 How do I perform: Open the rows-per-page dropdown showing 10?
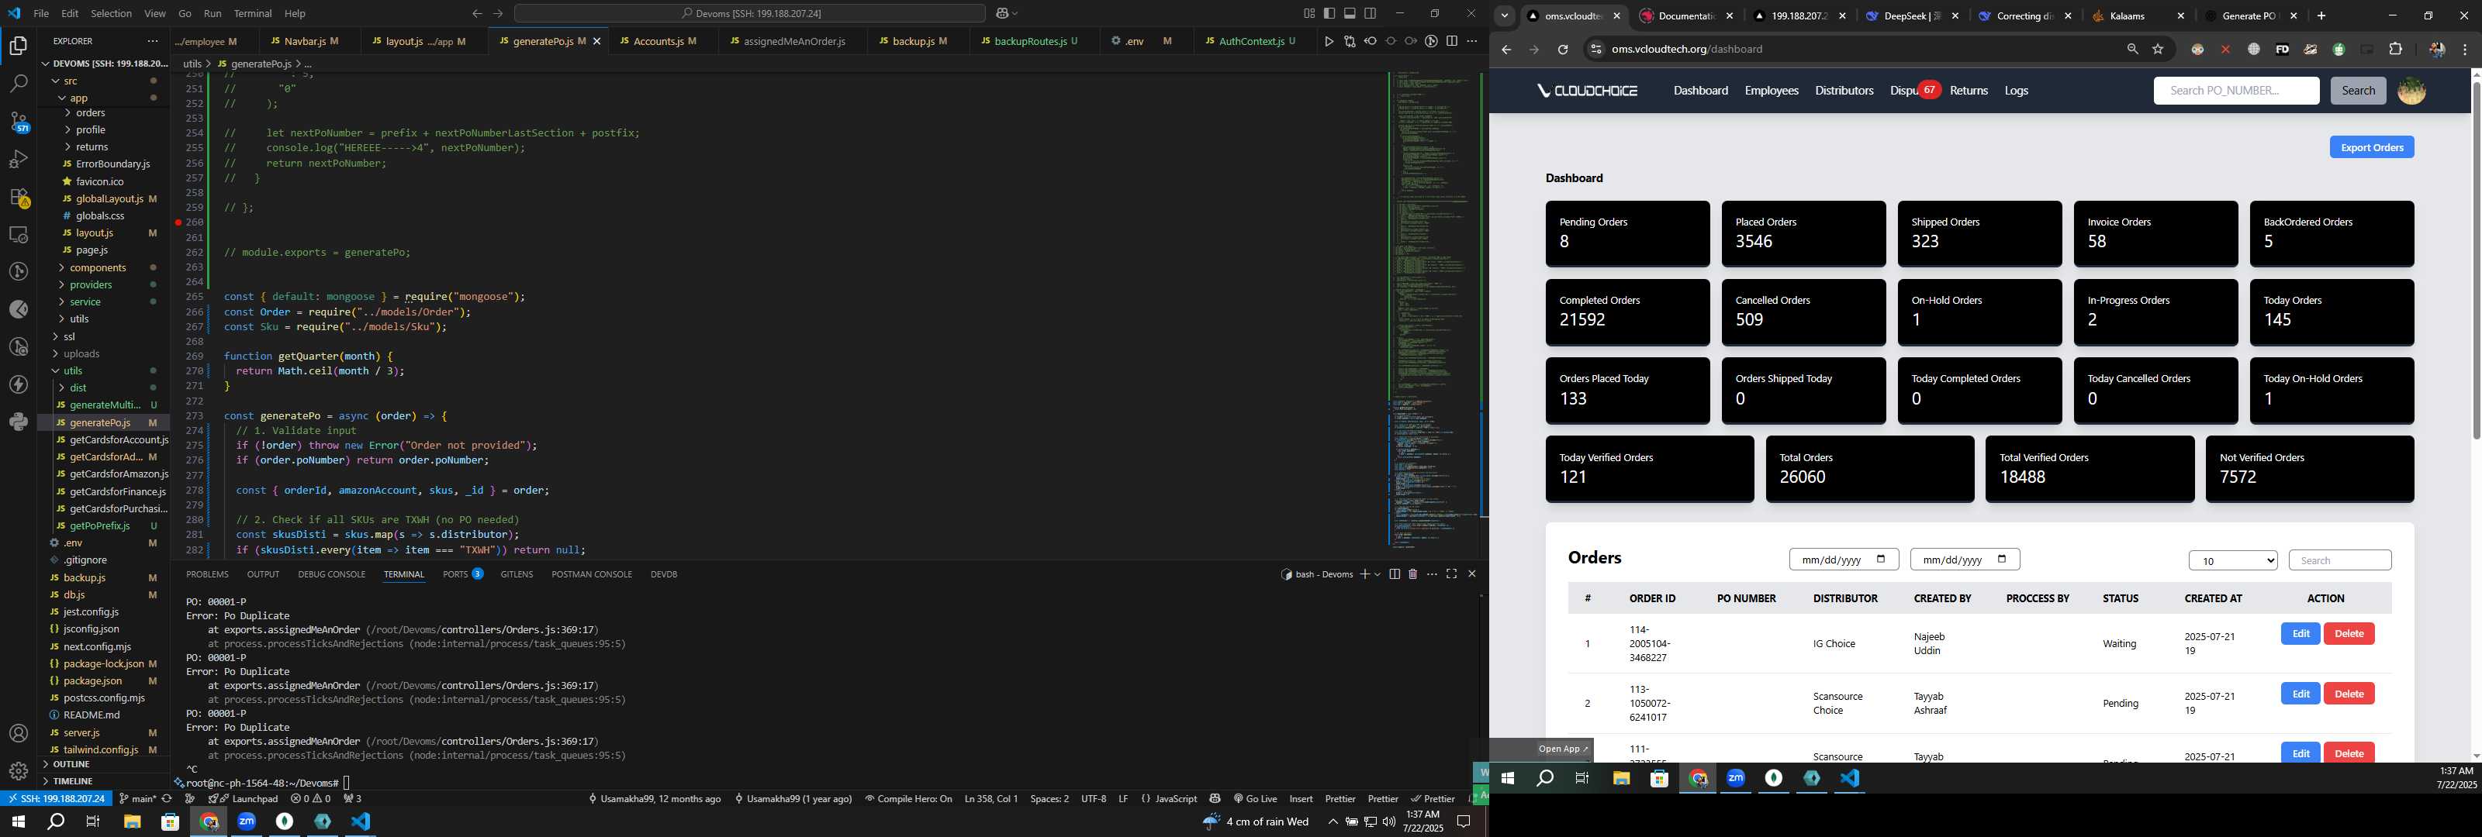pyautogui.click(x=2232, y=560)
